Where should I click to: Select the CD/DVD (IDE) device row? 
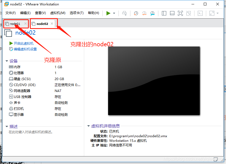45,85
